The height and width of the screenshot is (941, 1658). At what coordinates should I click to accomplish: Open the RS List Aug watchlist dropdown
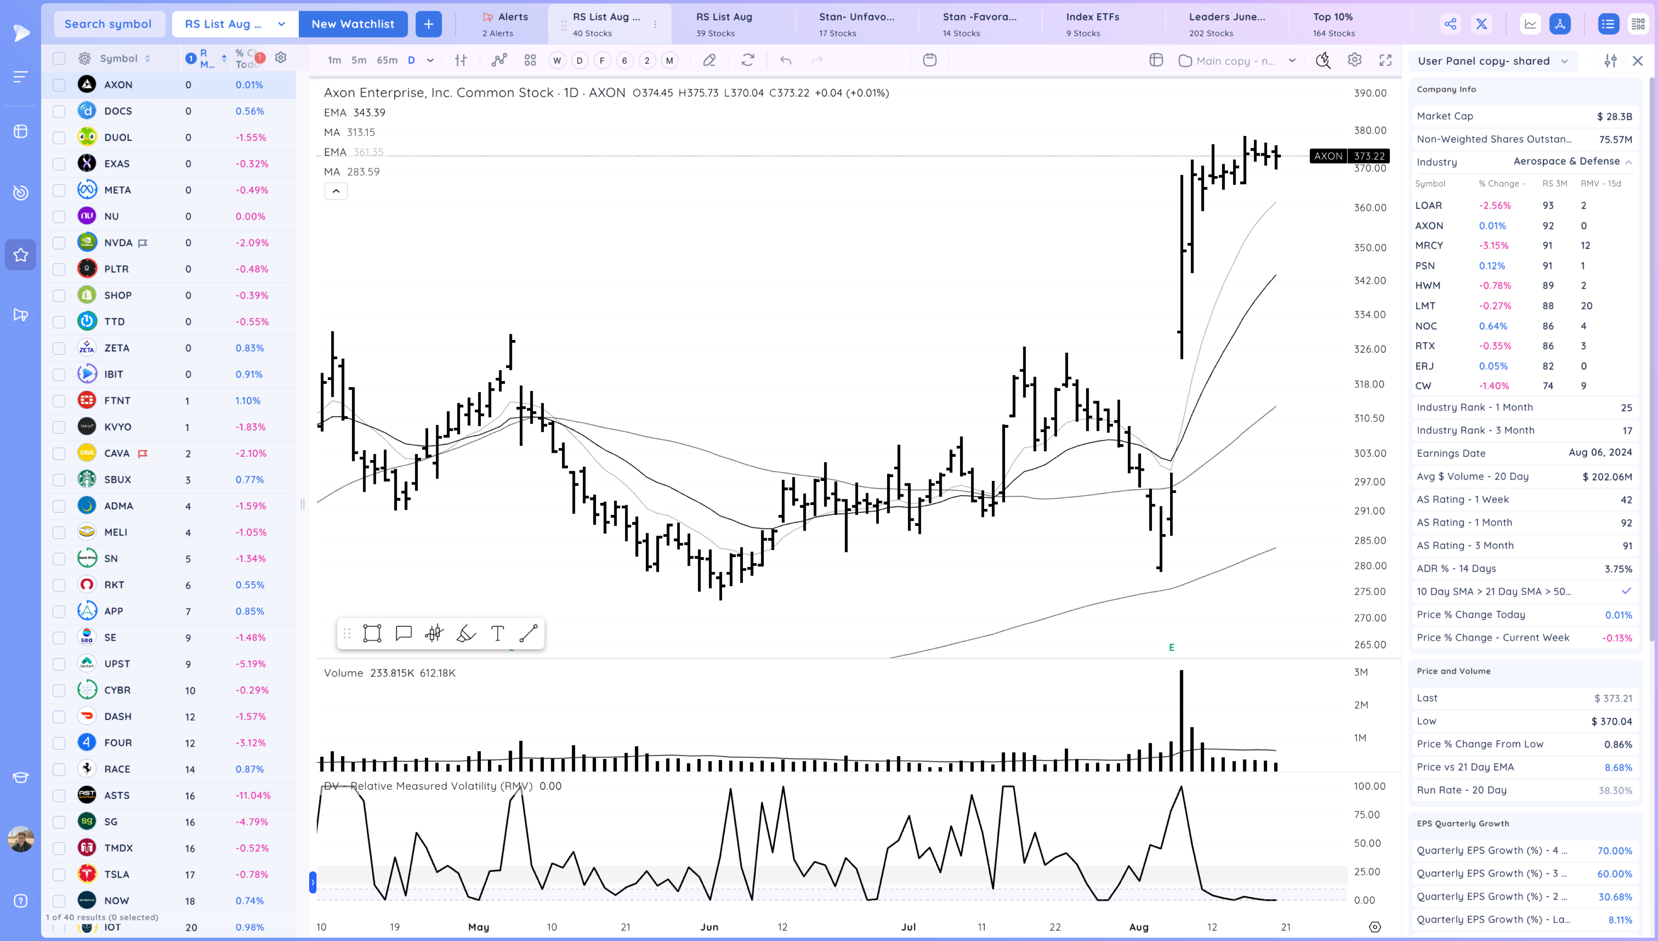point(281,24)
